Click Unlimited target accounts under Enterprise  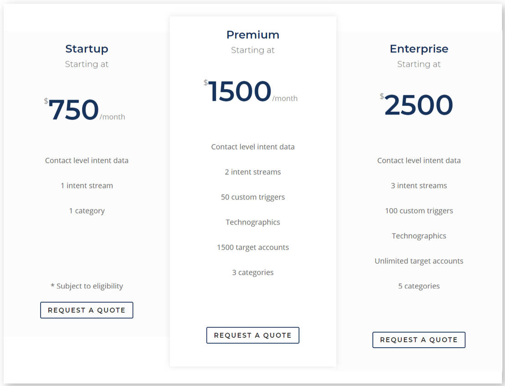(419, 261)
